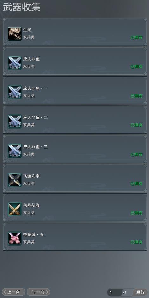Go to next page with 下一页
This screenshot has width=149, height=298.
tap(38, 292)
